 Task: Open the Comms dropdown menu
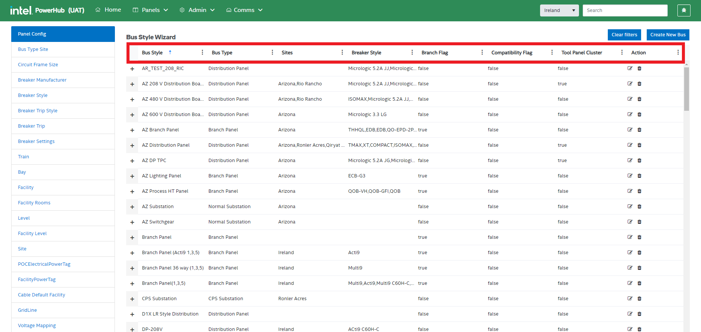click(244, 10)
